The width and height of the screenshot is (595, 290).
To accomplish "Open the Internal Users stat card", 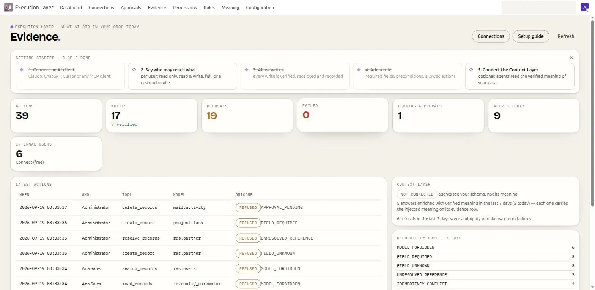I will [x=56, y=154].
